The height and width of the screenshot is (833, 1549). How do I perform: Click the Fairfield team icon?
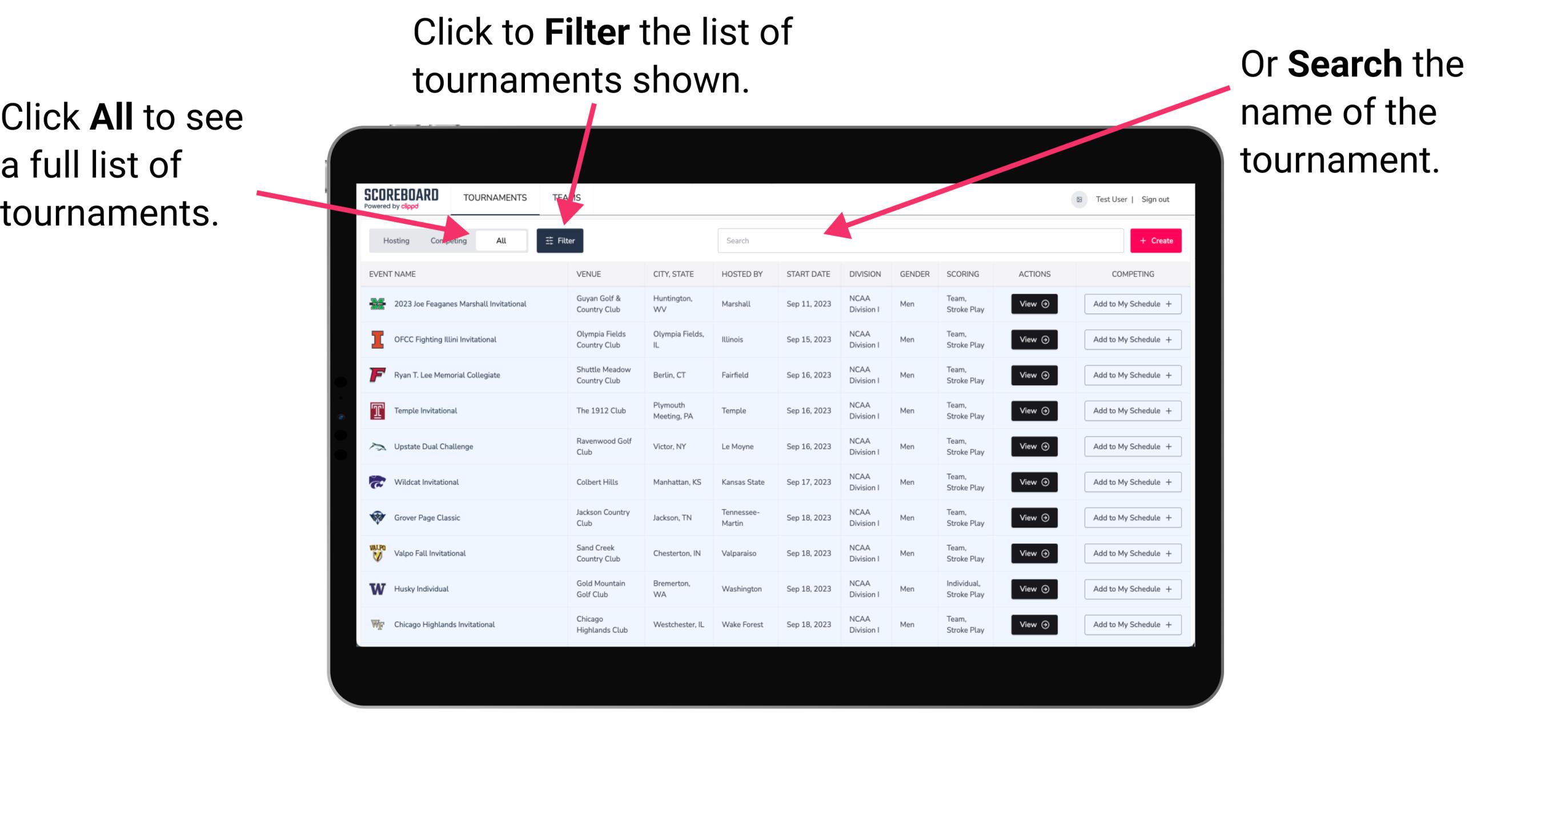(376, 375)
